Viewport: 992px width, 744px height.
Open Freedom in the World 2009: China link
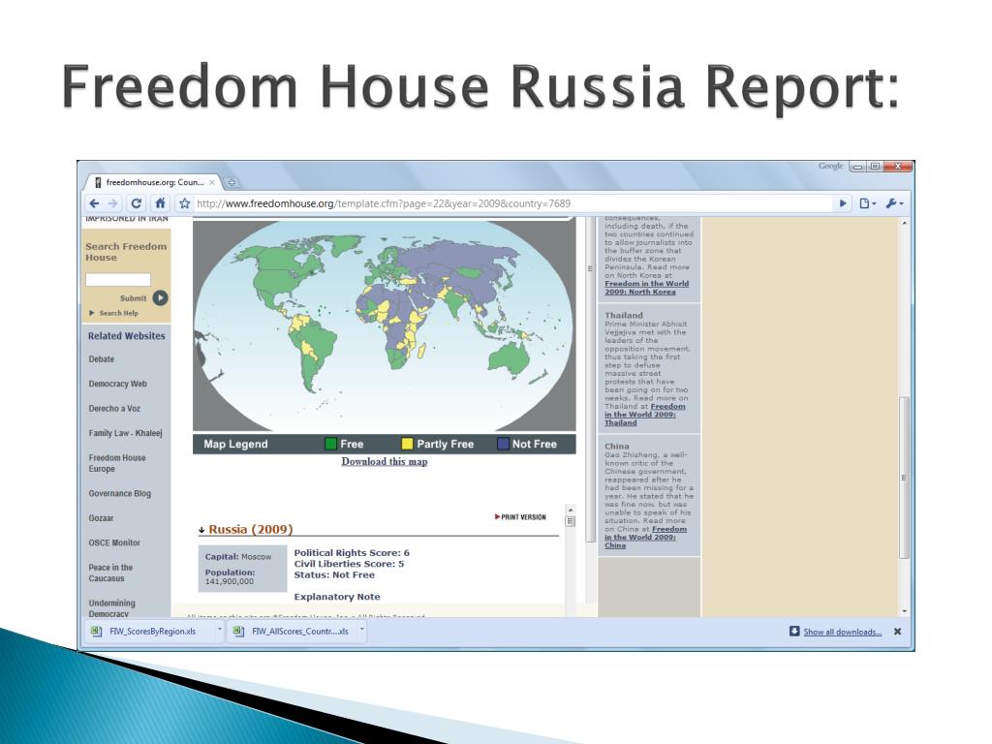645,537
